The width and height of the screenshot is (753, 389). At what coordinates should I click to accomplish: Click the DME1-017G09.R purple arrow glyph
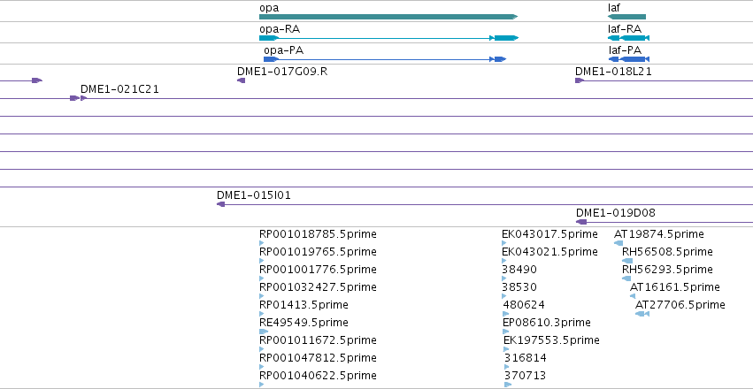[x=241, y=80]
